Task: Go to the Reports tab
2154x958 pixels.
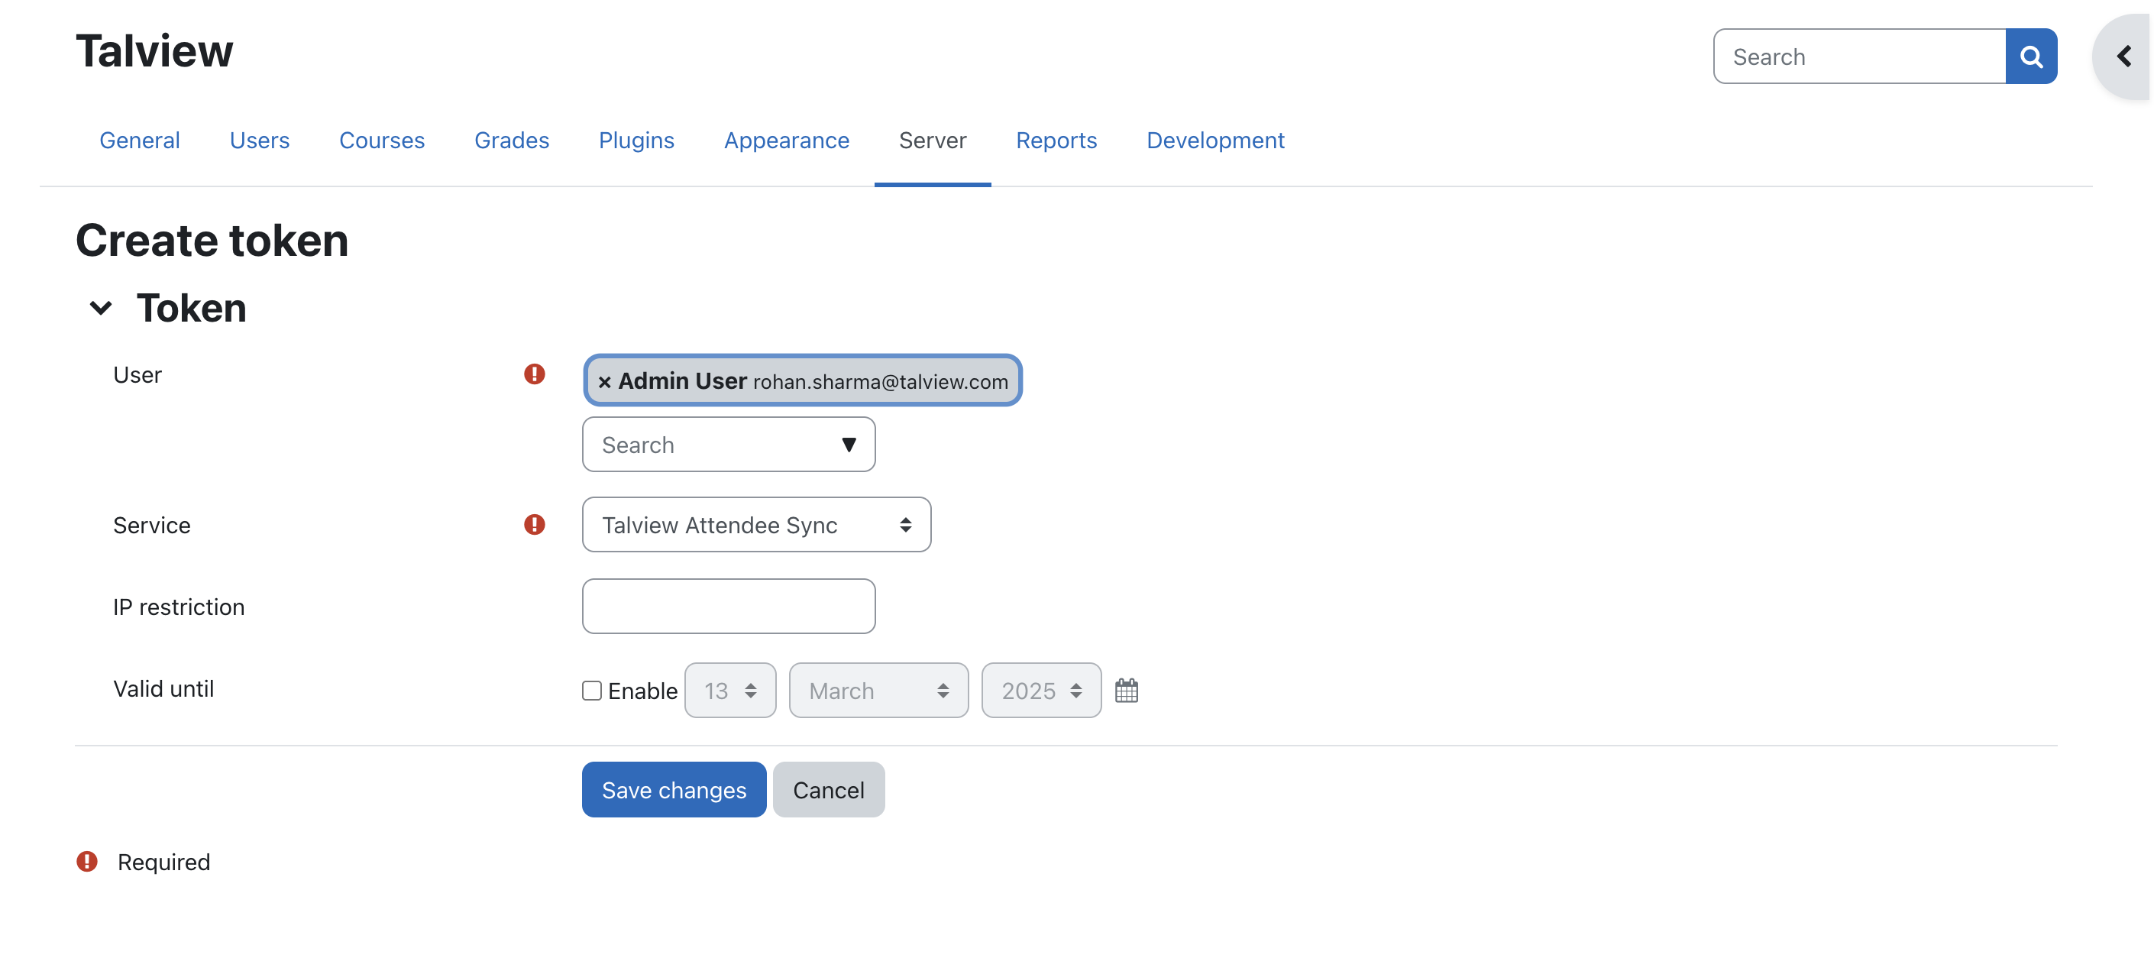Action: pos(1056,140)
